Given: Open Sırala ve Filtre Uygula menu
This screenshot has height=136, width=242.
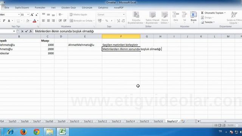Looking at the screenshot, I should (234, 18).
